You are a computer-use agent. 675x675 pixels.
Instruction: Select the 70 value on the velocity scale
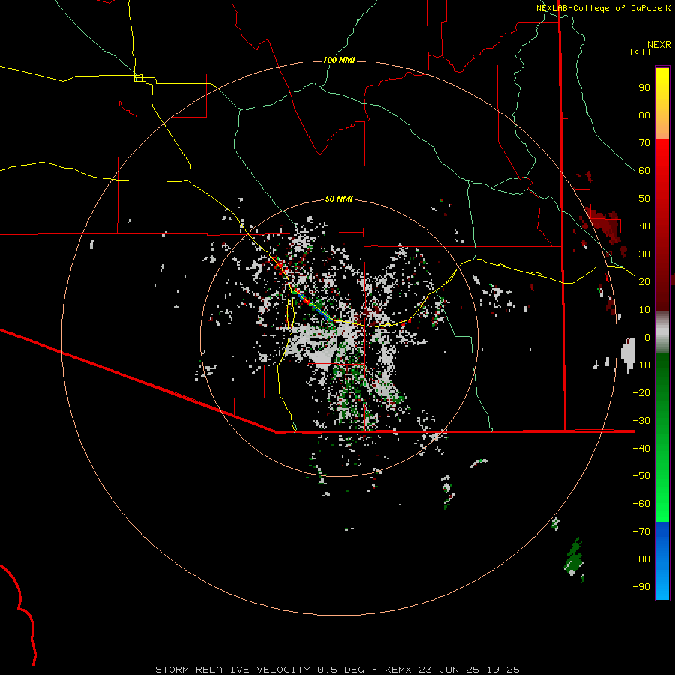tap(644, 143)
